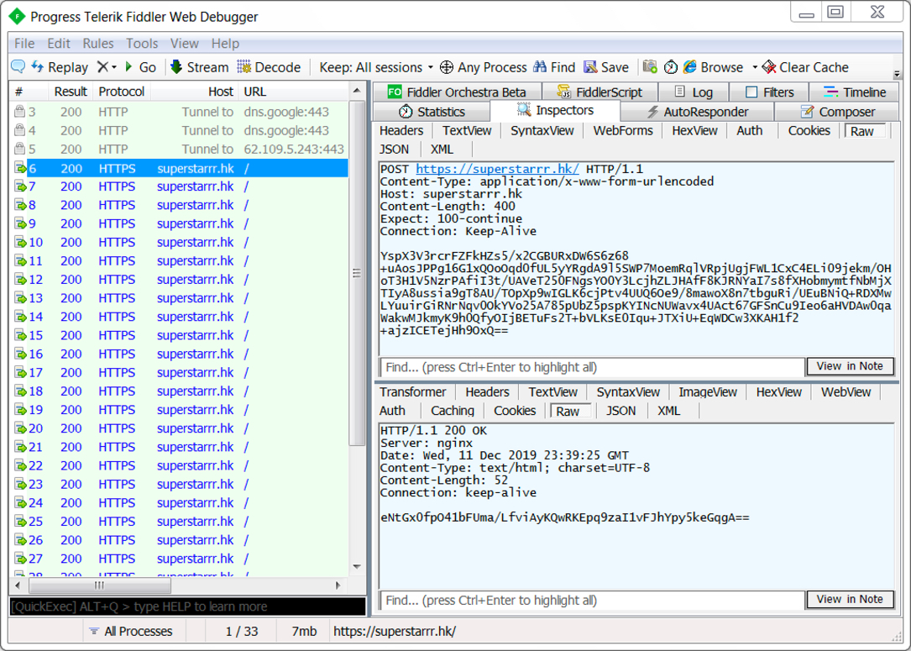Replay the selected session
This screenshot has width=911, height=651.
pos(60,67)
